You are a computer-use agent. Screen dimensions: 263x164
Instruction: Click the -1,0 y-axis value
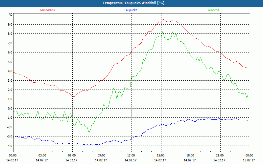10,118
